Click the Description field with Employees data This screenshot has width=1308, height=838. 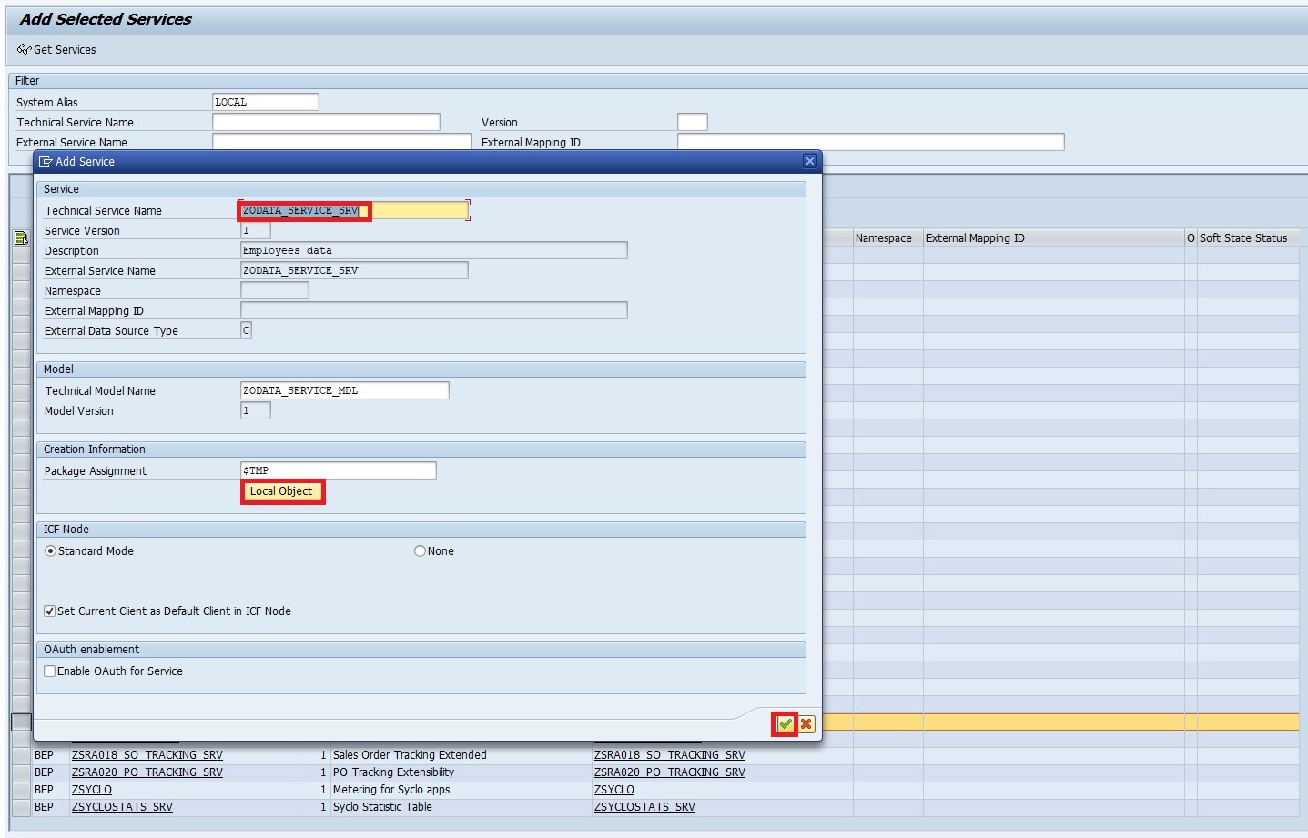432,250
